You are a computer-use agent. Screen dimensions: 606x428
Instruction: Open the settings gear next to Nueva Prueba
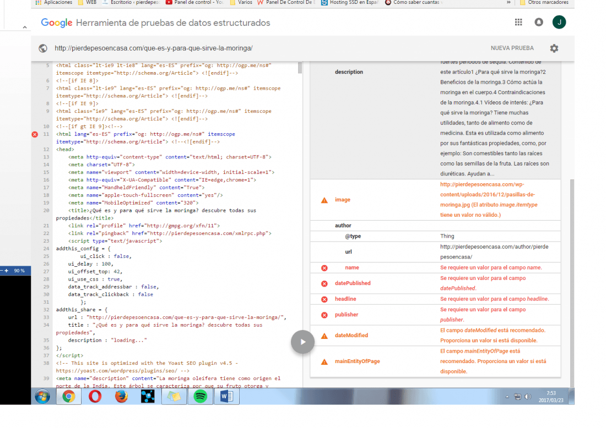554,48
